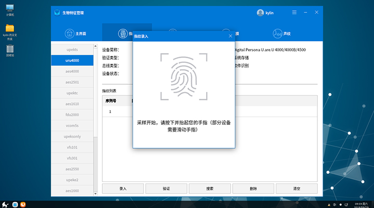The height and width of the screenshot is (208, 374).
Task: Select aes1610 driver in sidebar
Action: (x=72, y=104)
